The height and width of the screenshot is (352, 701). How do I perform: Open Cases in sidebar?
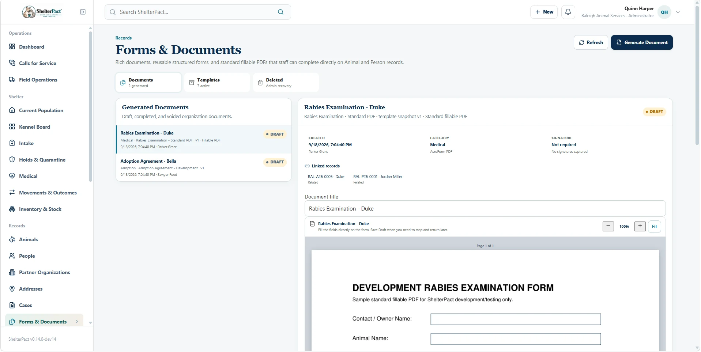tap(44, 305)
